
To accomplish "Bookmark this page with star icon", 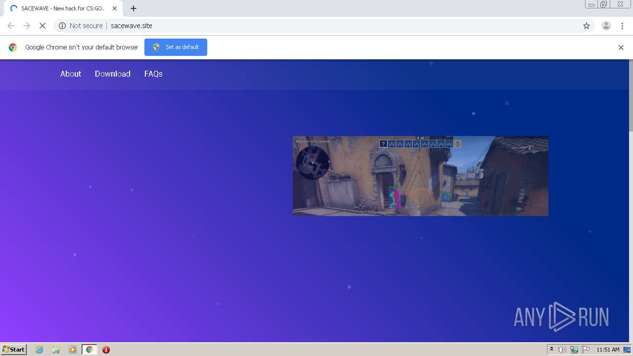I will click(587, 26).
